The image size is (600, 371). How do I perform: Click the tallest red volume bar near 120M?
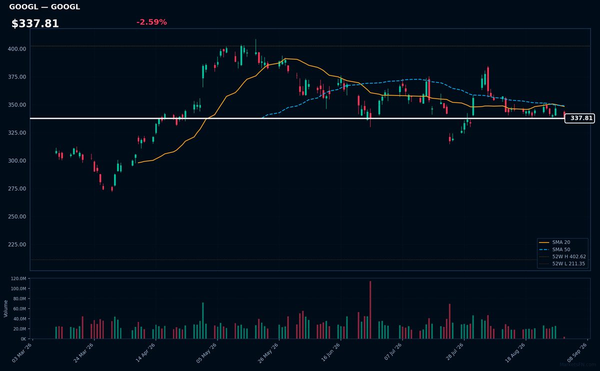(370, 310)
